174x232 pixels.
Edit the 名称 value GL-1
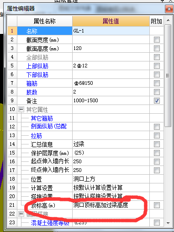tap(111, 31)
